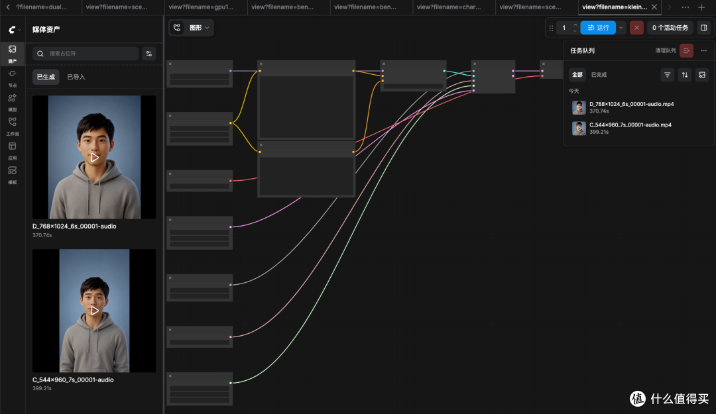Open the 模型 model library sidebar
Image resolution: width=716 pixels, height=414 pixels.
pyautogui.click(x=13, y=102)
